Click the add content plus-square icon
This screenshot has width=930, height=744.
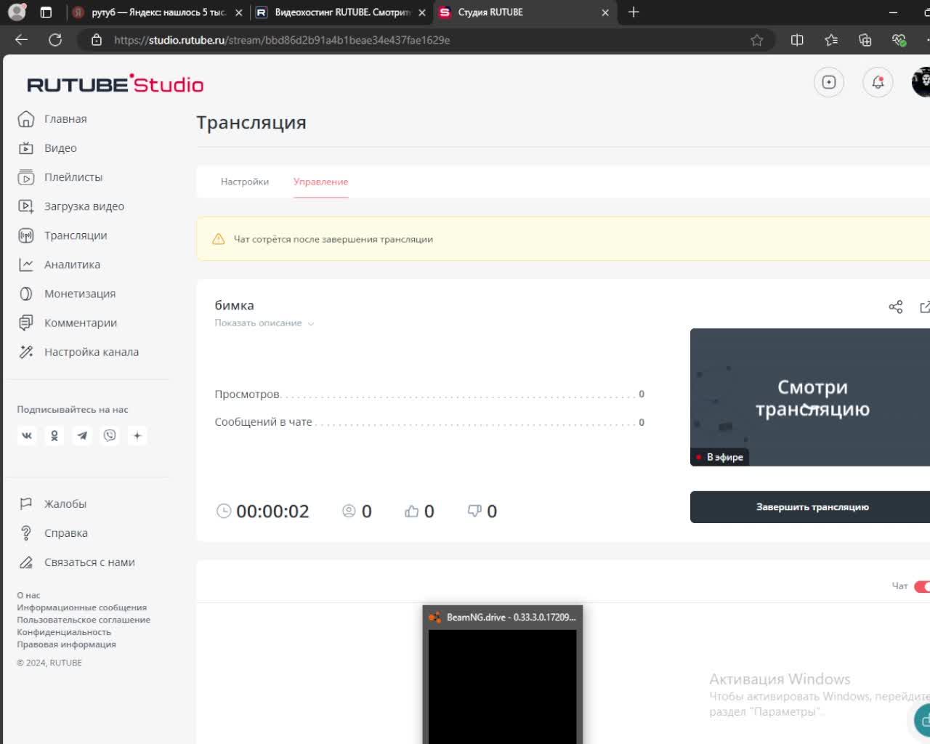click(x=829, y=82)
